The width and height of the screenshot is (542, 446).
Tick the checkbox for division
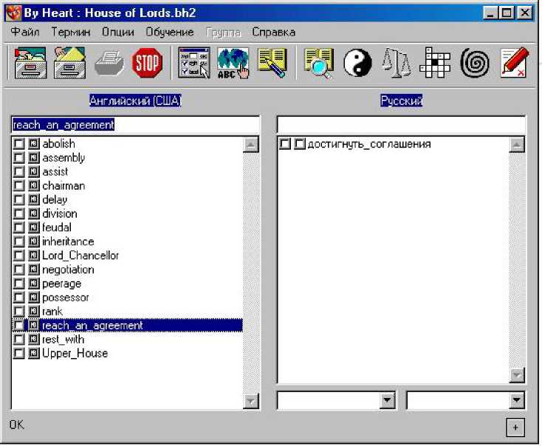(x=18, y=213)
